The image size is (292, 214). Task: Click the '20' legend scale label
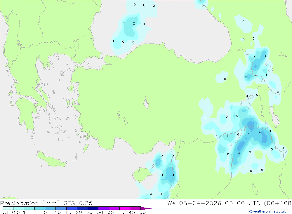tap(79, 212)
